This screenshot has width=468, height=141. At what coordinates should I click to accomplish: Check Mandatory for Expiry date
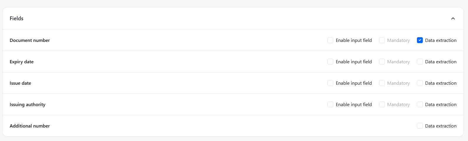382,62
